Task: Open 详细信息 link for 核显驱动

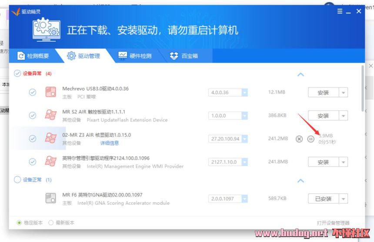Action: pos(110,143)
